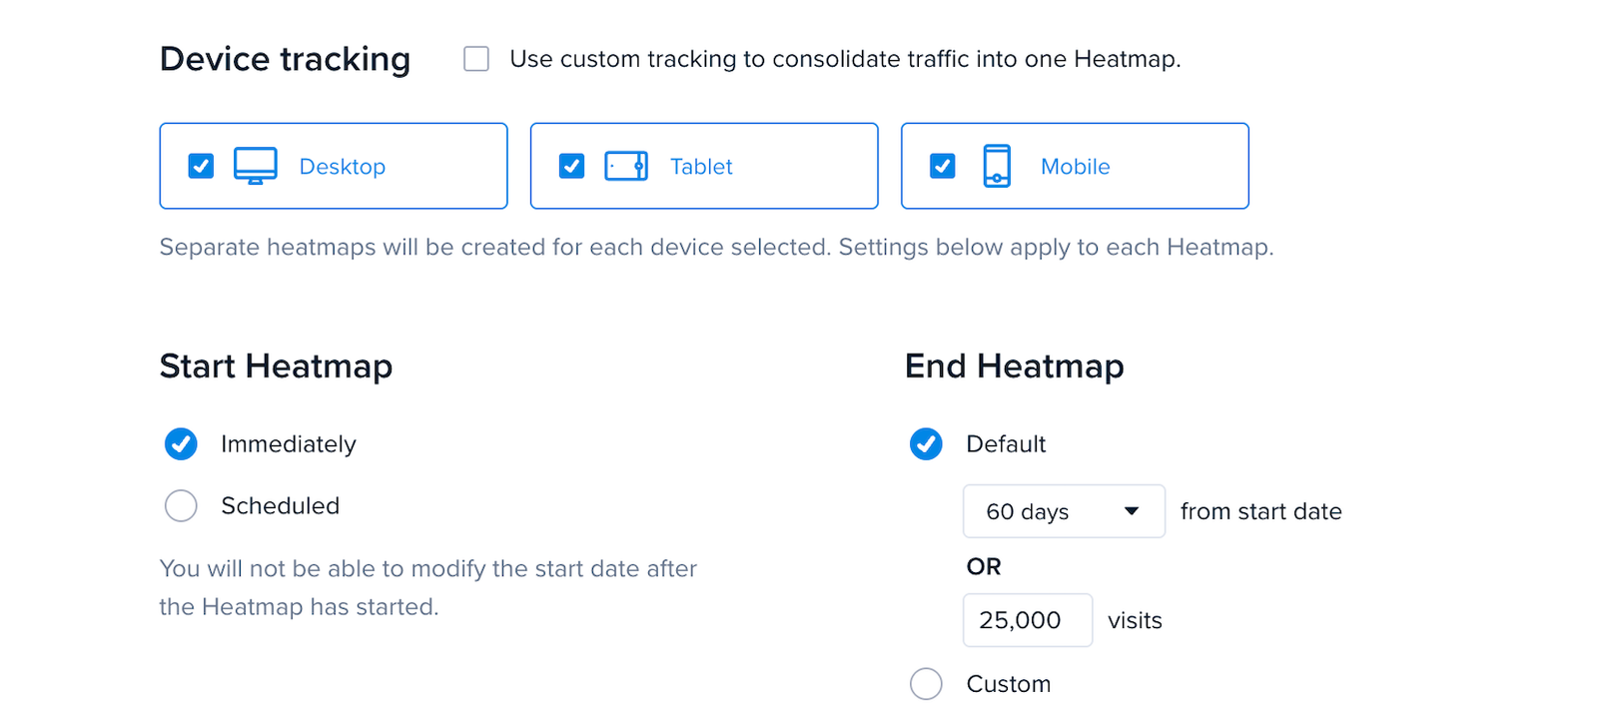Image resolution: width=1598 pixels, height=725 pixels.
Task: Uncheck the Desktop device checkbox
Action: pos(201,166)
